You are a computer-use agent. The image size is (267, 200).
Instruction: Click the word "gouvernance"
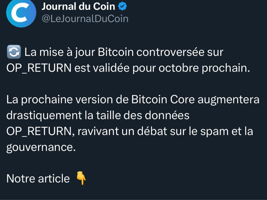pos(41,147)
